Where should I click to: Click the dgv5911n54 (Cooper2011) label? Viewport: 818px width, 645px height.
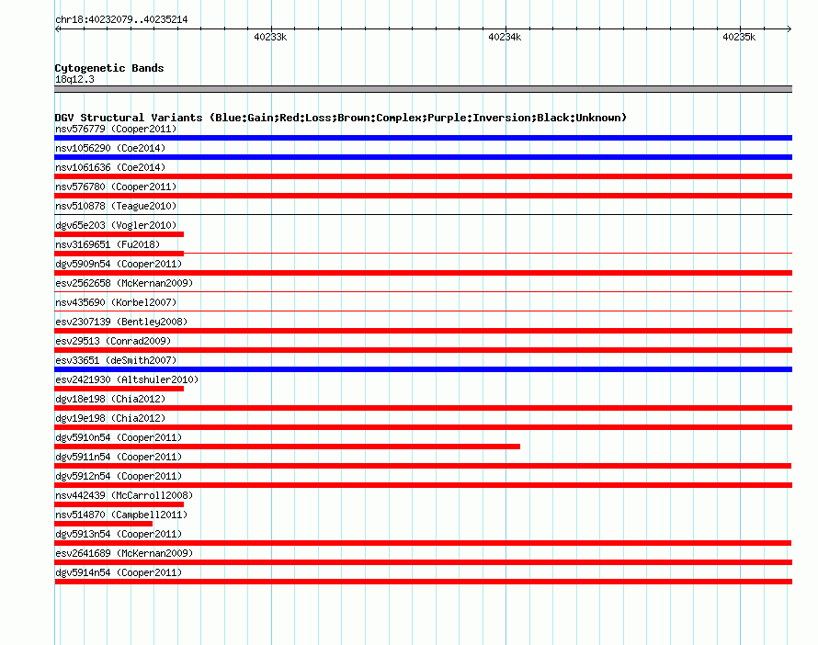pos(119,457)
